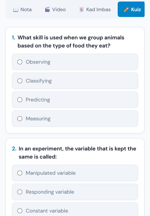Click the Responding variable answer text

50,192
